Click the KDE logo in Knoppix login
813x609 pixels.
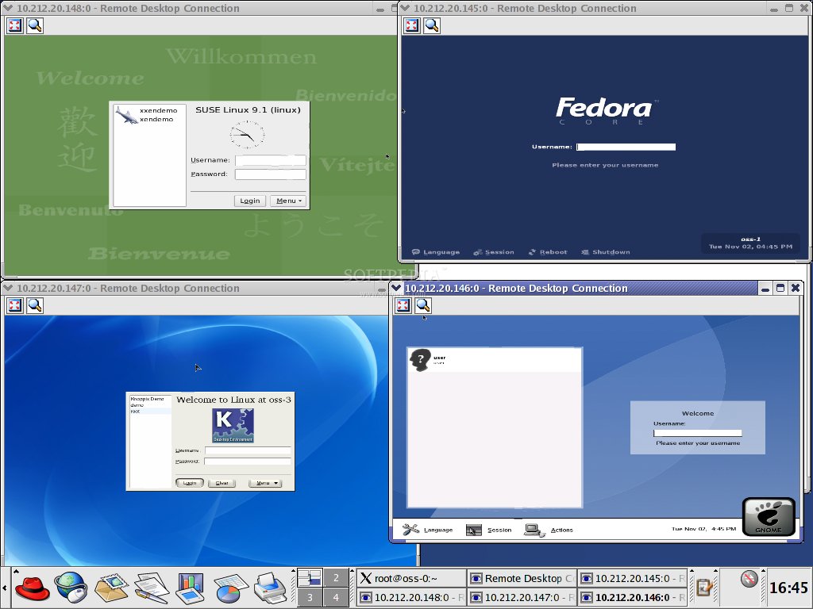coord(233,426)
